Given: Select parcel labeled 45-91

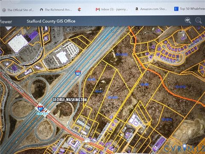Looking at the screenshot, I should (99, 92).
